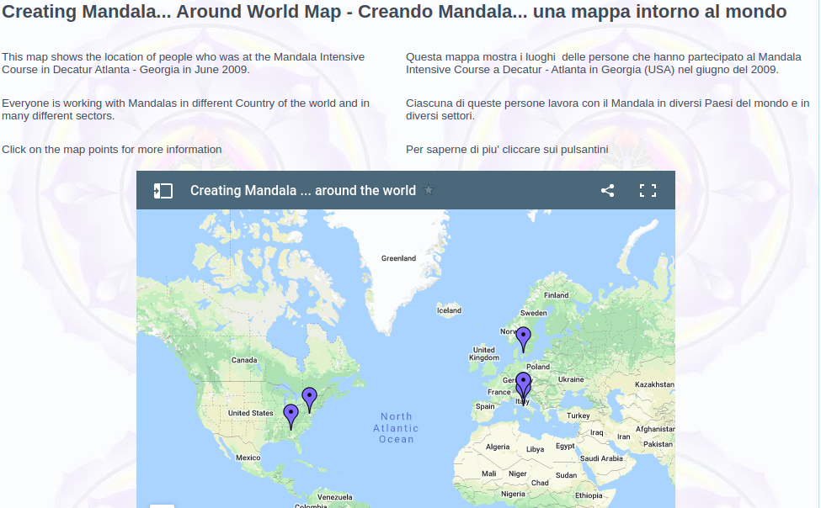Click the Algeria label on the map
The image size is (821, 508).
(x=498, y=447)
